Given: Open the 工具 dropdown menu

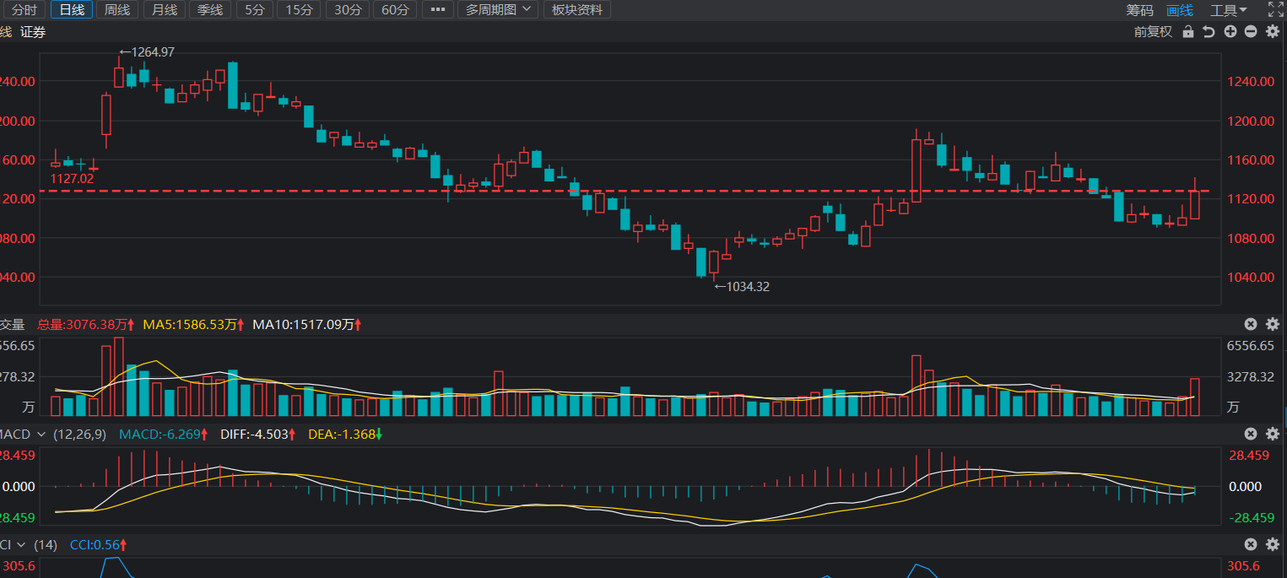Looking at the screenshot, I should (x=1228, y=10).
